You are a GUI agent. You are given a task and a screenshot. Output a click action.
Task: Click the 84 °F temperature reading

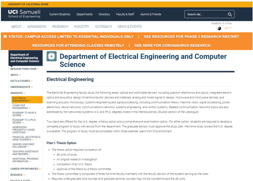tap(228, 28)
